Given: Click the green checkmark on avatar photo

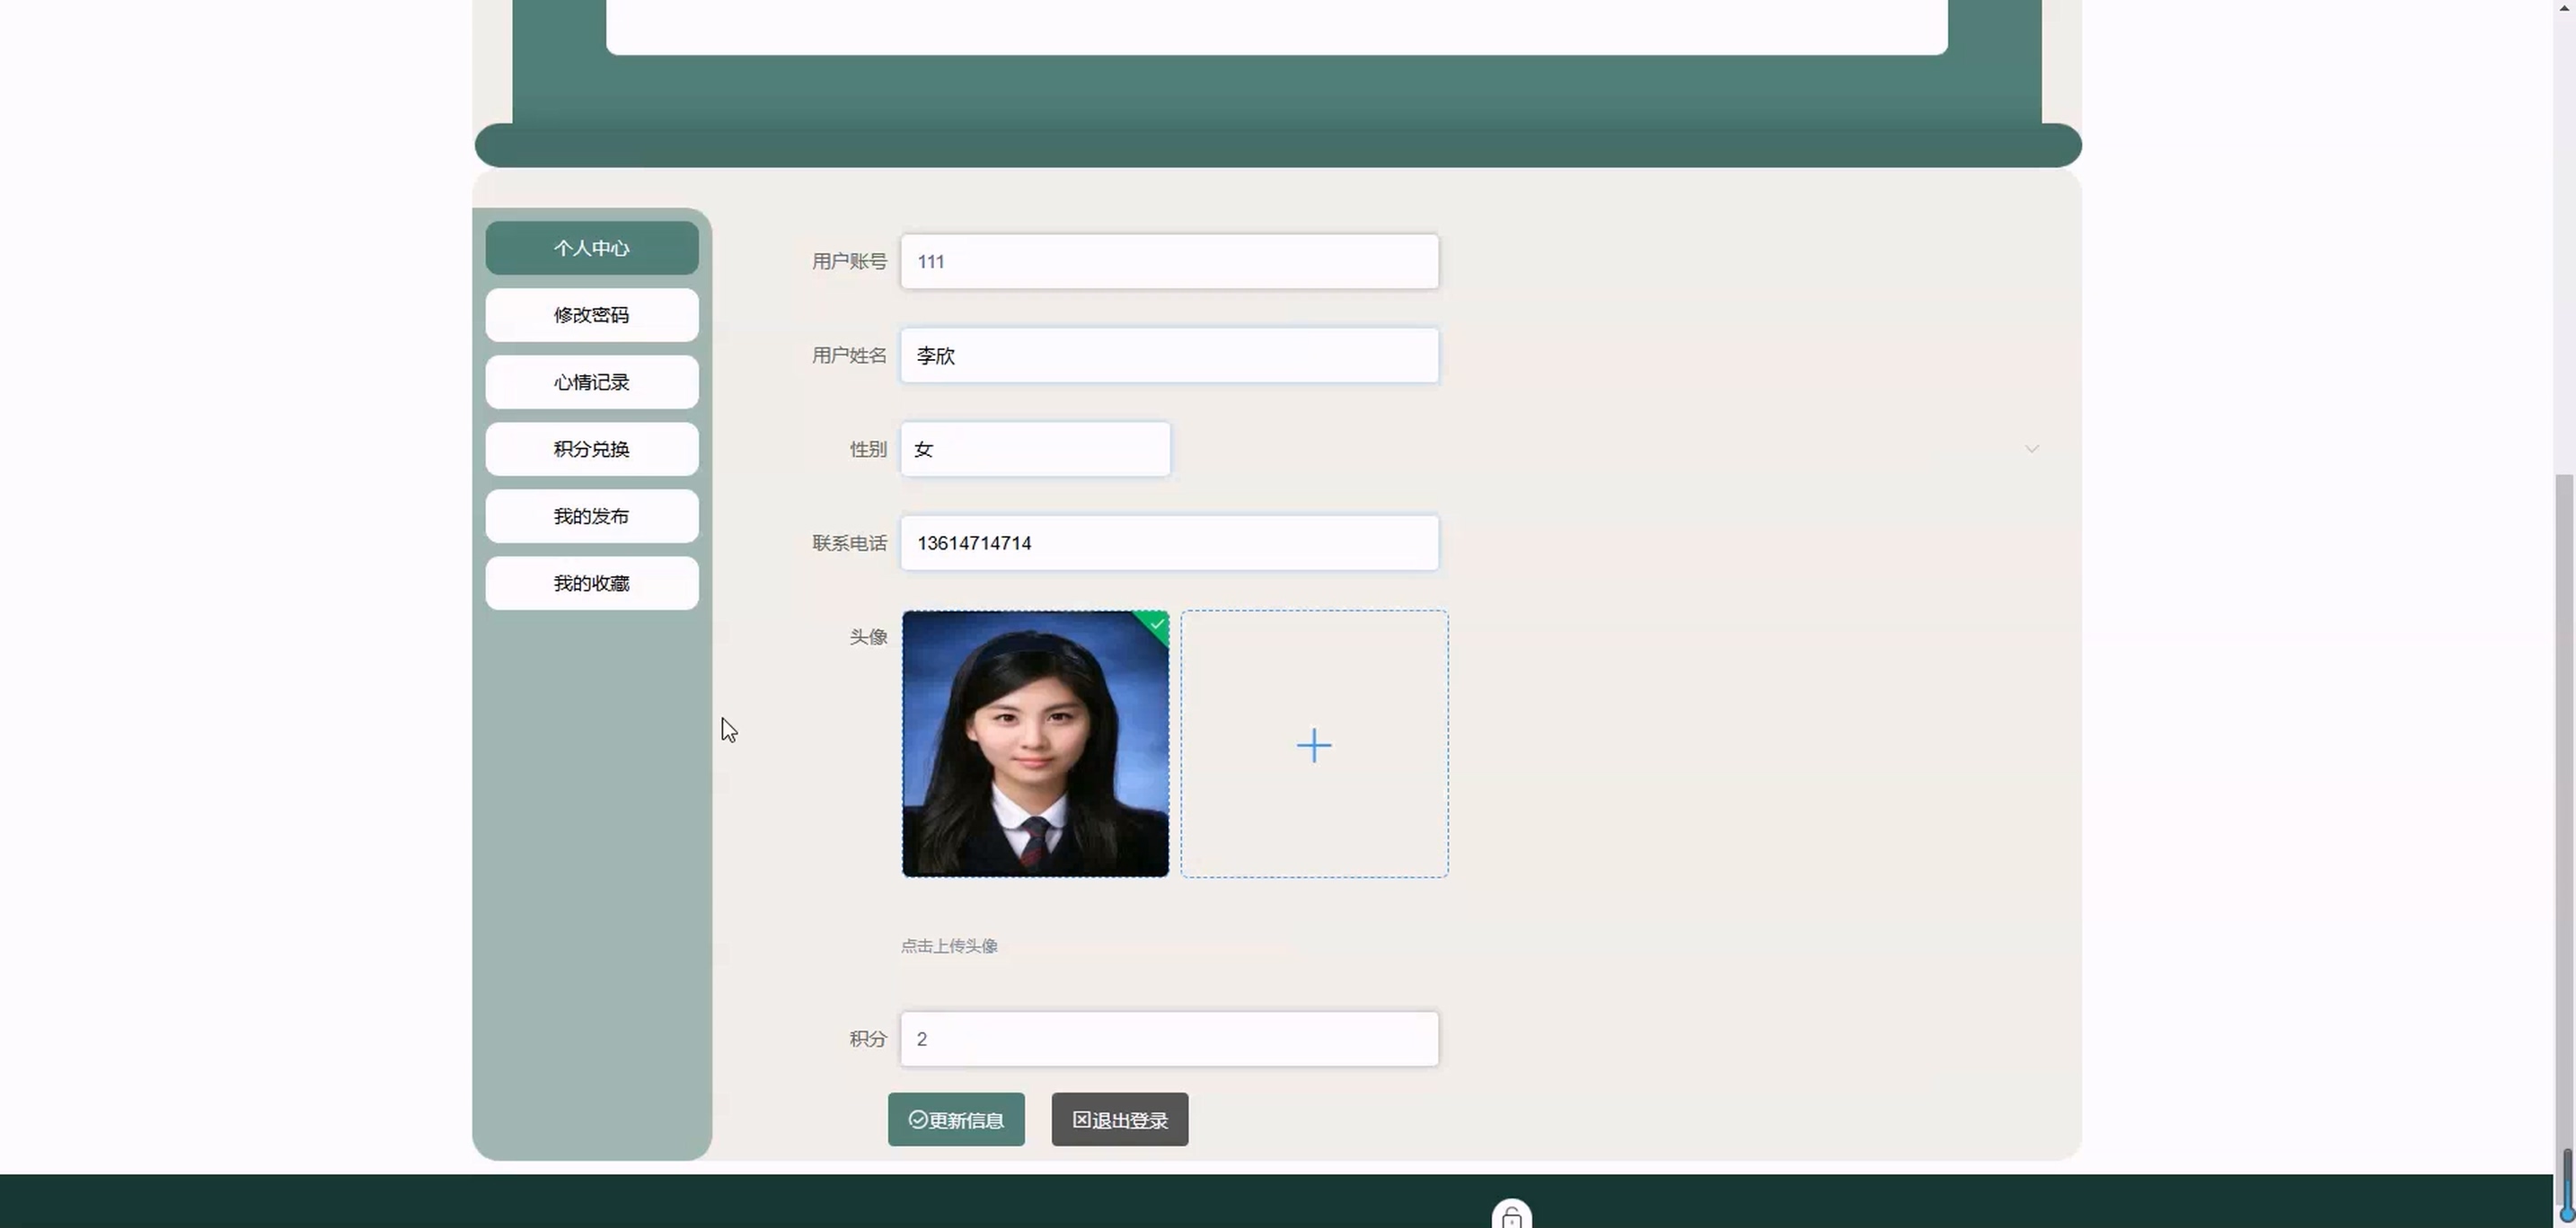Looking at the screenshot, I should pos(1157,624).
